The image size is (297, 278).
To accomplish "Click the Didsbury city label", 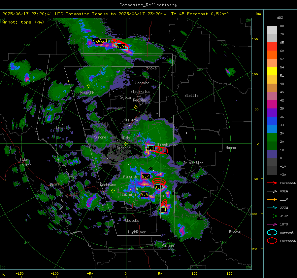I will coord(124,148).
